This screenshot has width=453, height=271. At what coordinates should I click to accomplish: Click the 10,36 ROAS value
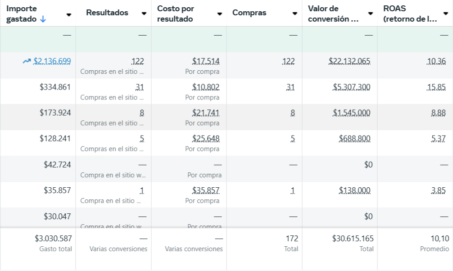(x=436, y=61)
